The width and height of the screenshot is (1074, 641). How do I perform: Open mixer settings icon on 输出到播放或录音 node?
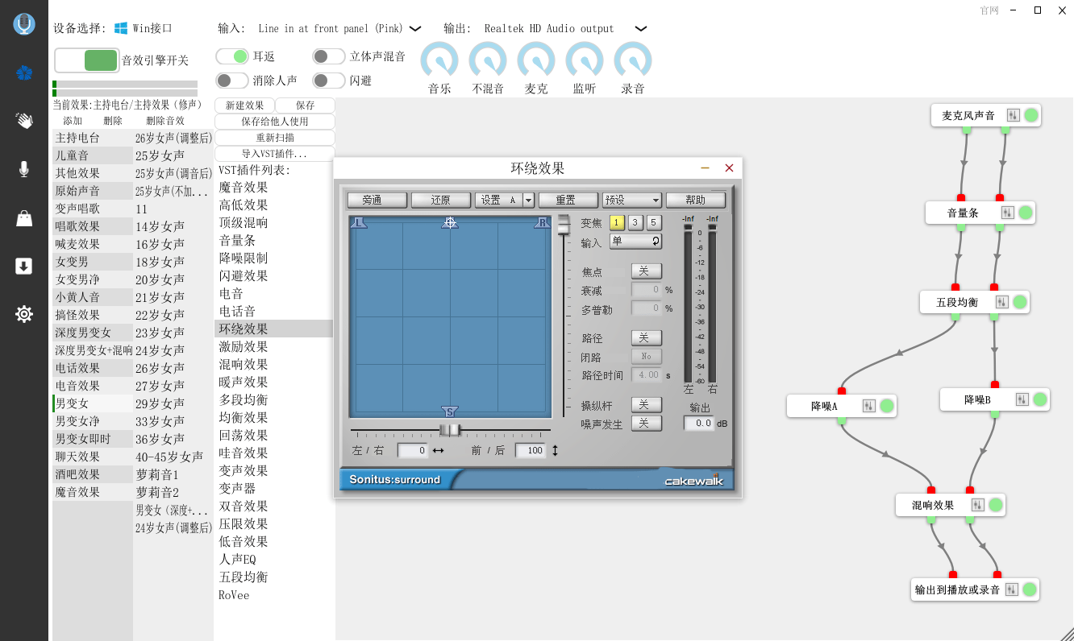tap(1012, 589)
